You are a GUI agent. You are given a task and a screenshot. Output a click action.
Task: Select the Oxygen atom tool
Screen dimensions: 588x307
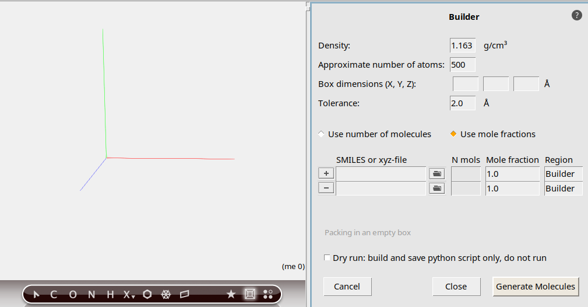coord(72,295)
